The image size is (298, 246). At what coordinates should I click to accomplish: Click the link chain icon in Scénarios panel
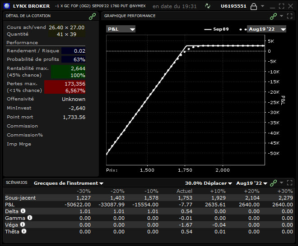[273, 183]
